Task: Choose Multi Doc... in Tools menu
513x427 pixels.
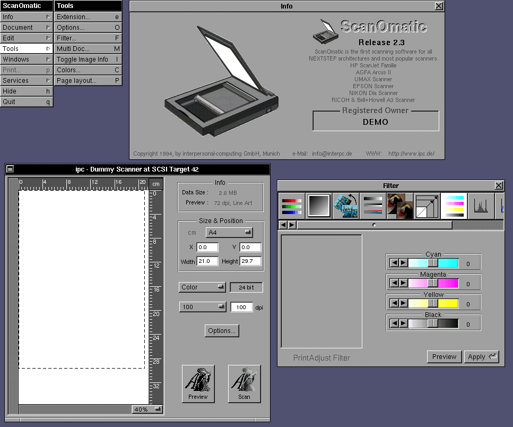Action: tap(88, 49)
